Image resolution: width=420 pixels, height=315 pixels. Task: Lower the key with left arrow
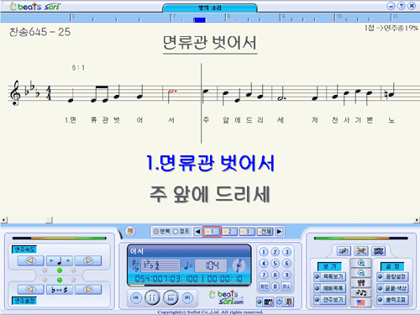coord(31,289)
